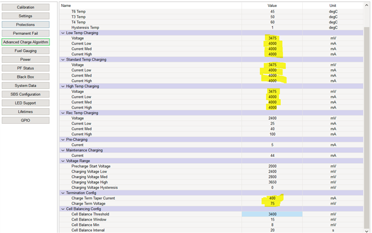Open the Fuel Gauging section
The image size is (372, 233).
(26, 51)
